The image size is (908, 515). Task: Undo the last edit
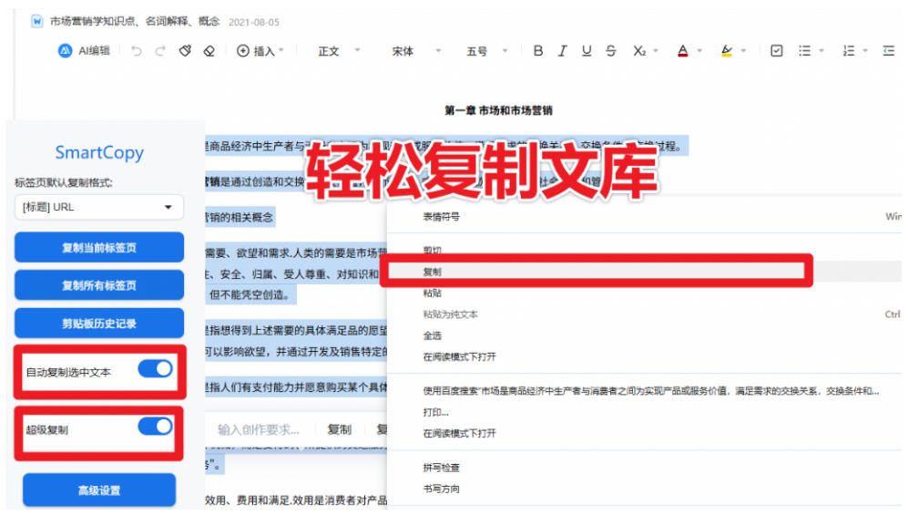(136, 51)
